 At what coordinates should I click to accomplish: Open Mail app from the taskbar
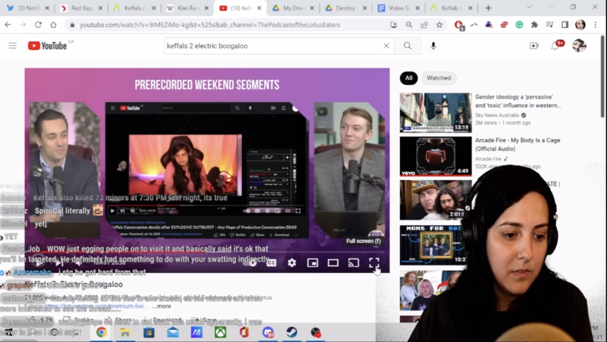click(173, 333)
